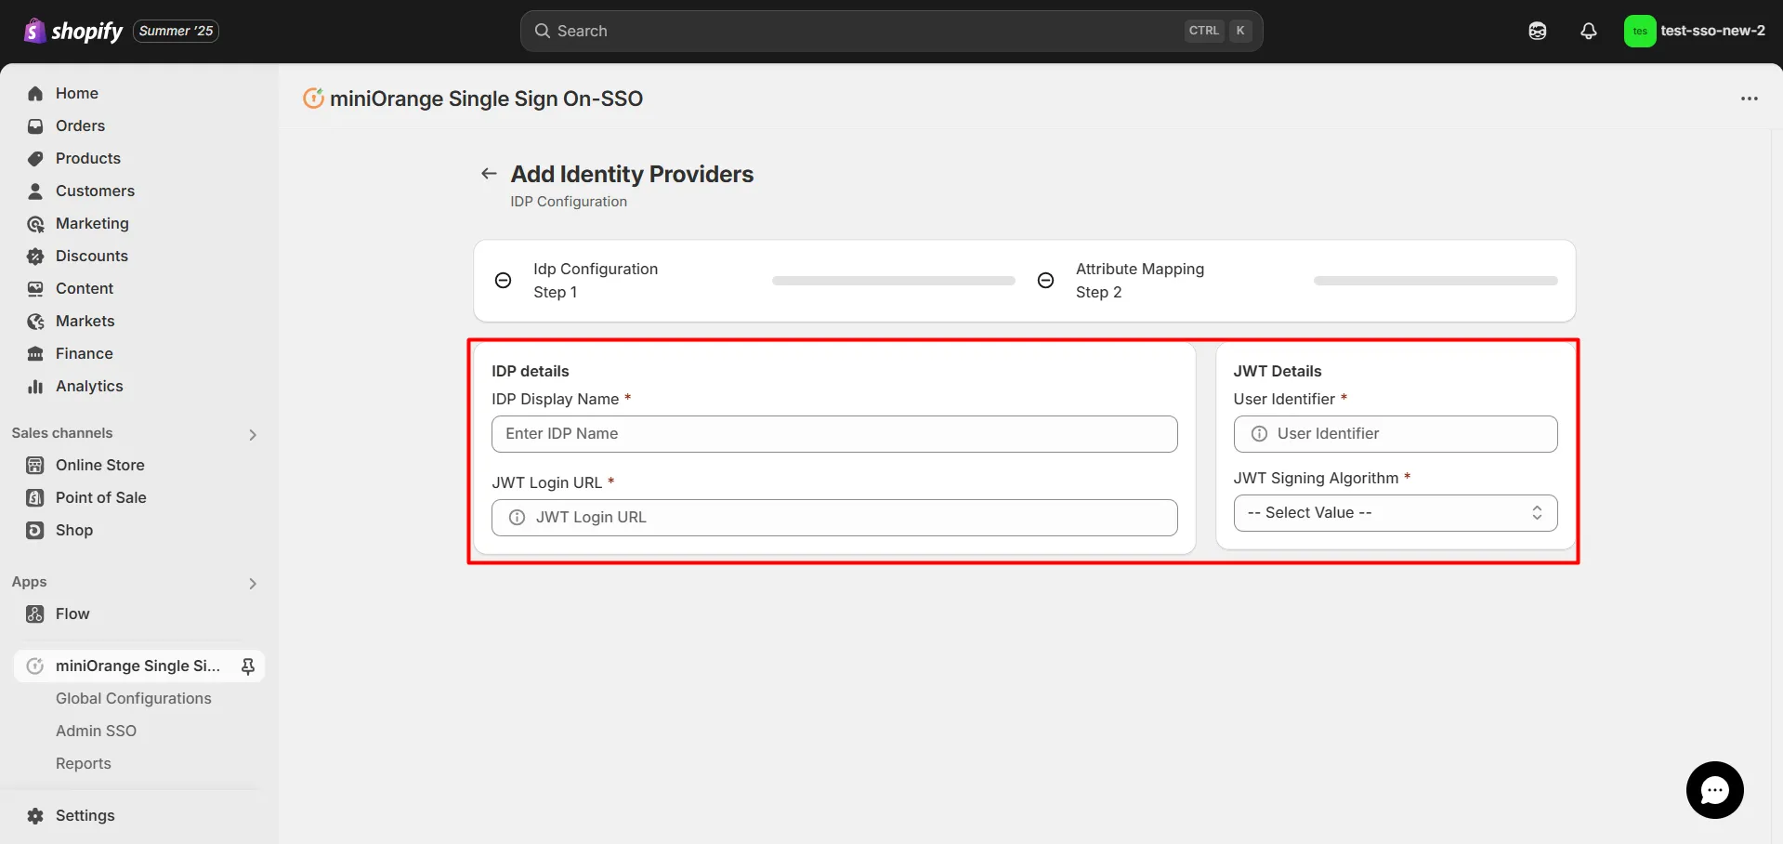Image resolution: width=1783 pixels, height=844 pixels.
Task: Open the test-sso-new-2 account menu
Action: (1695, 31)
